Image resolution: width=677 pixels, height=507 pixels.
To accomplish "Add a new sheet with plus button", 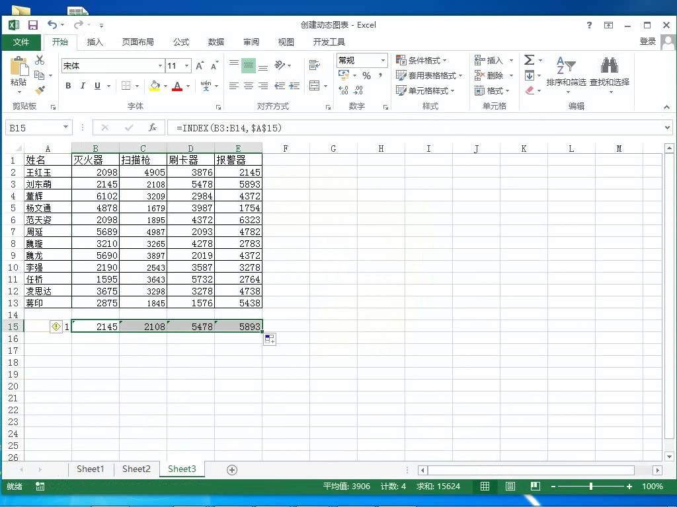I will click(x=232, y=470).
